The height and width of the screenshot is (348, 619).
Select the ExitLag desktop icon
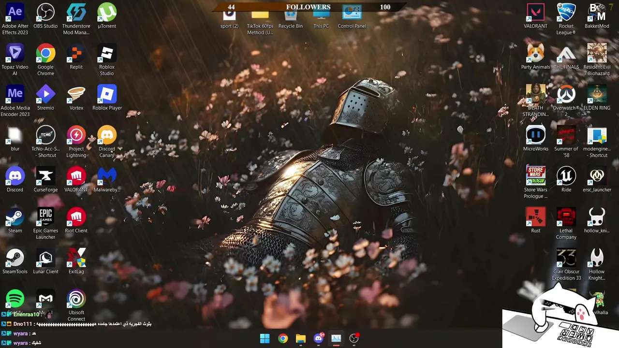pyautogui.click(x=76, y=262)
